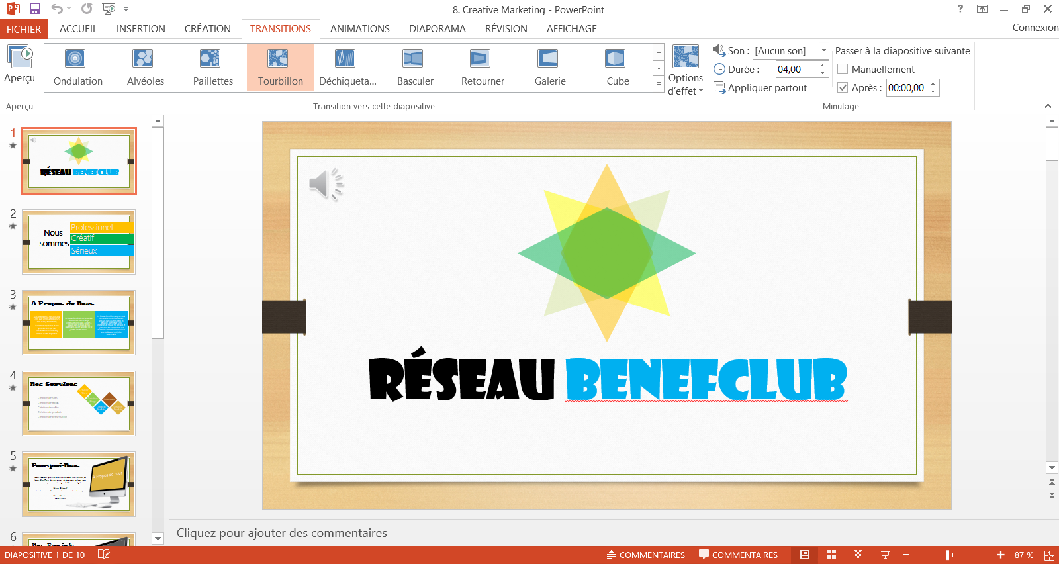Open the ANIMATIONS ribbon tab
Viewport: 1059px width, 564px height.
359,29
